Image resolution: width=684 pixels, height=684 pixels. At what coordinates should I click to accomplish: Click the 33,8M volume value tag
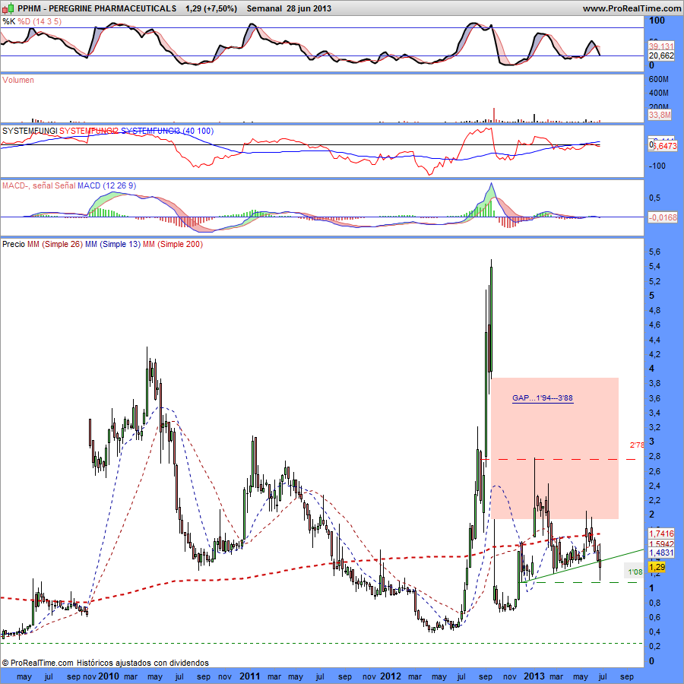pyautogui.click(x=660, y=115)
